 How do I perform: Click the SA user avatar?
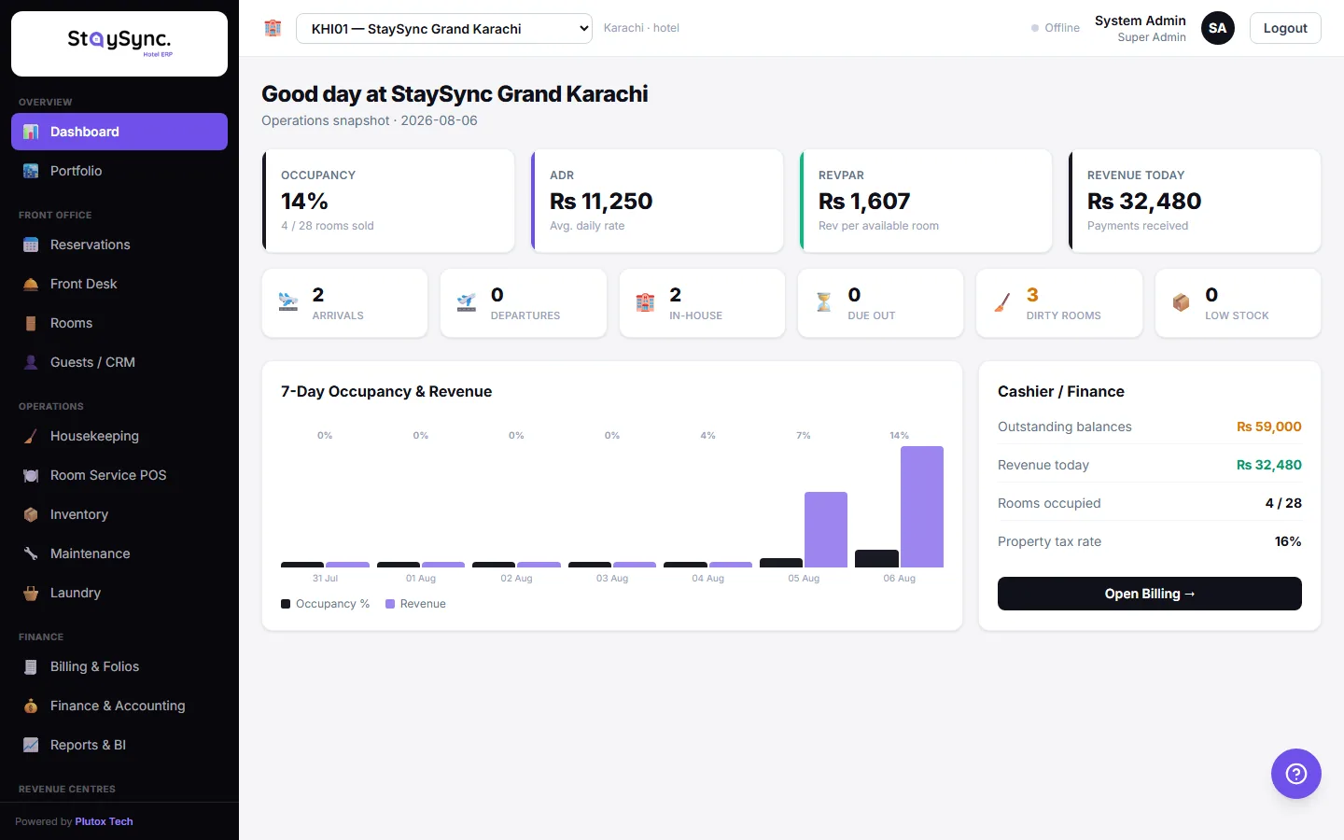pos(1217,28)
